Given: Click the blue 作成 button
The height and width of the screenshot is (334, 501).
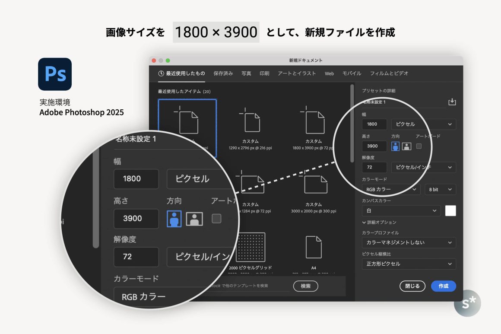Looking at the screenshot, I should pos(443,286).
